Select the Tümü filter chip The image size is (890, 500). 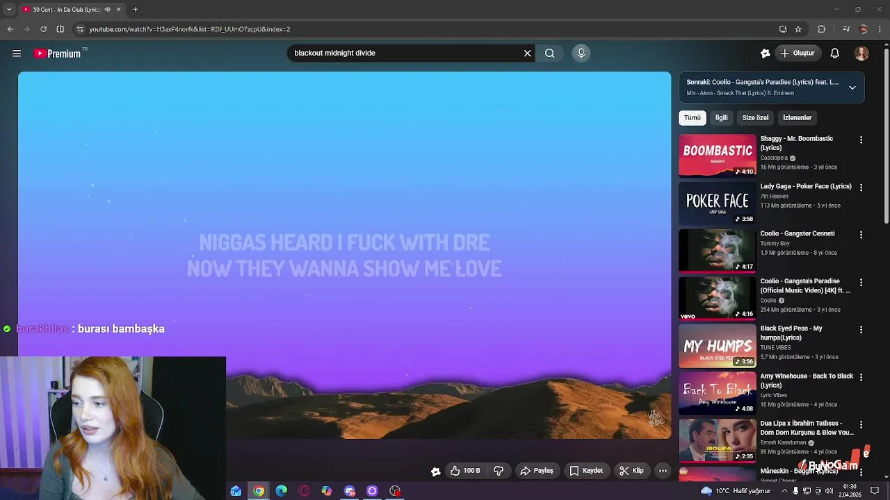point(692,118)
